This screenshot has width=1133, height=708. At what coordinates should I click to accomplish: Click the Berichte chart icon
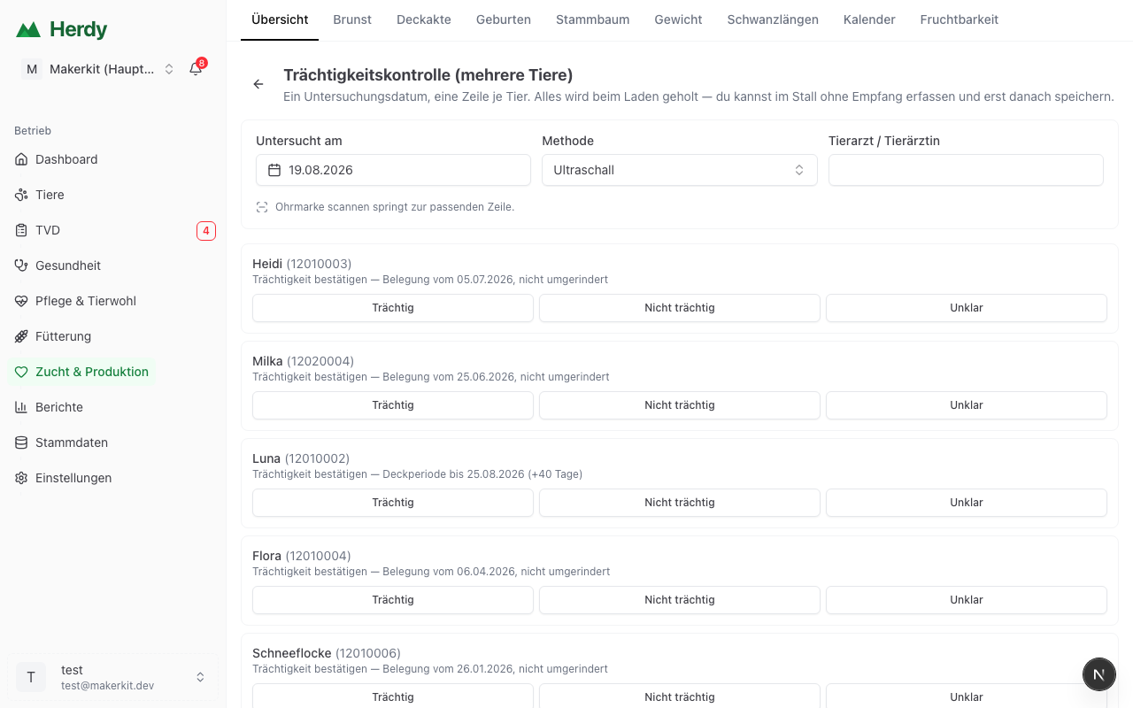click(21, 407)
